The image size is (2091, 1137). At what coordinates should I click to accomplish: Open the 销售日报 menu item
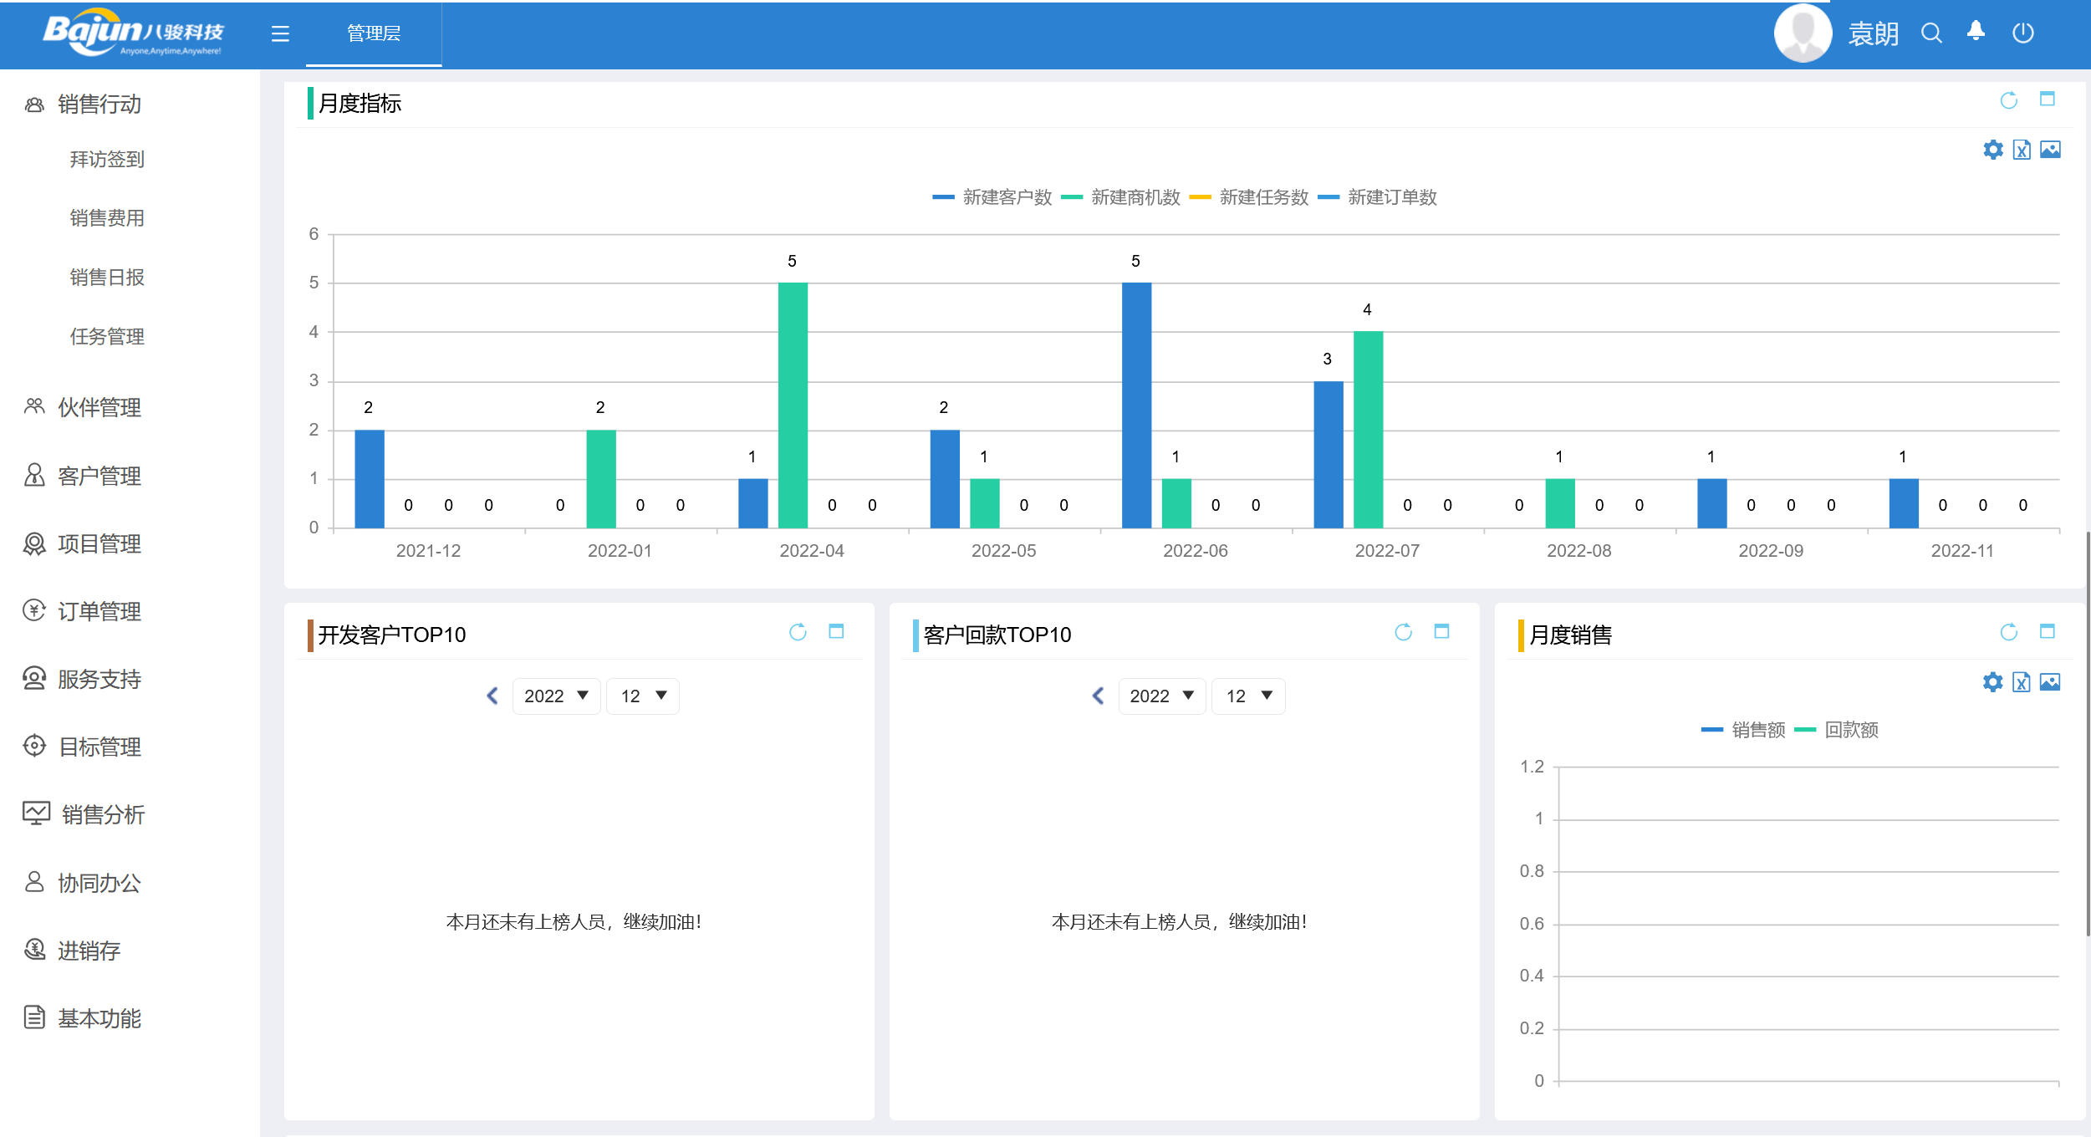[x=107, y=278]
